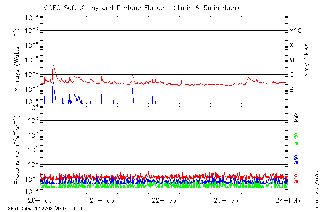The height and width of the screenshot is (212, 320).
Task: Select the 22-Feb x-axis label
Action: [164, 200]
